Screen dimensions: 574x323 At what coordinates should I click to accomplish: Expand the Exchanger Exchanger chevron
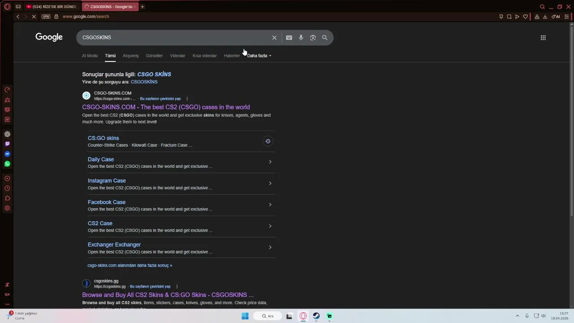coord(270,248)
